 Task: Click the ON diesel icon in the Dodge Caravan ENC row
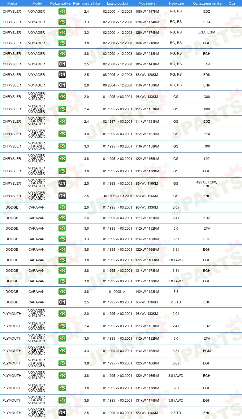point(62,302)
